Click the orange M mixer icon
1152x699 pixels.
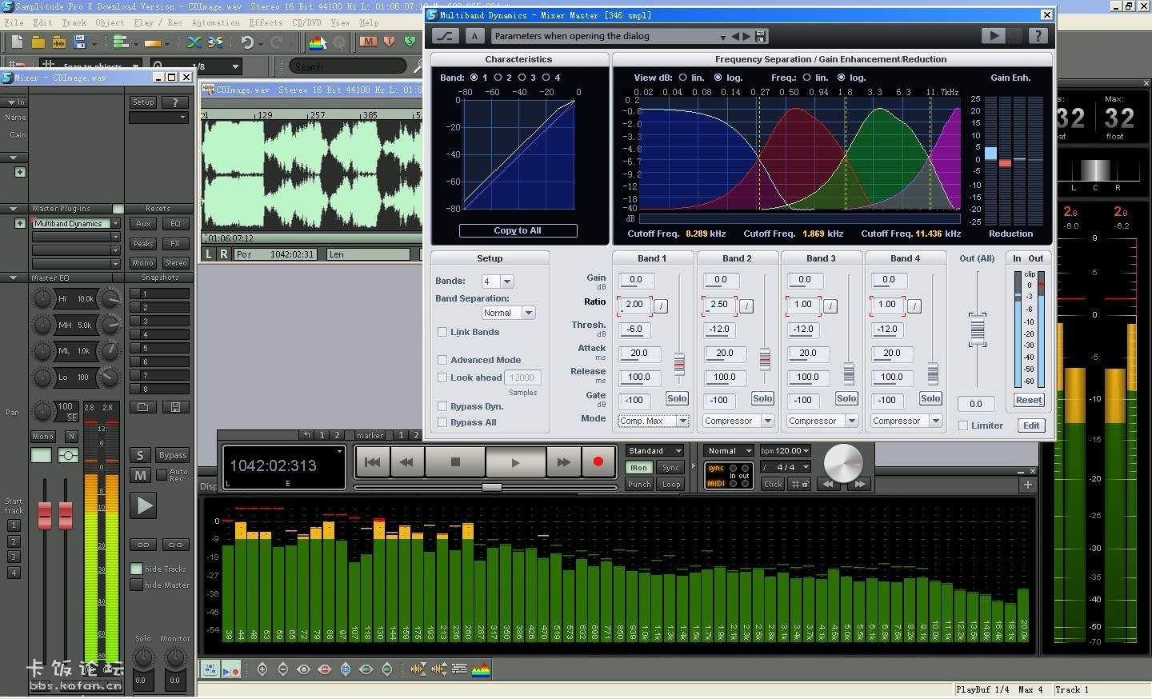tap(368, 42)
